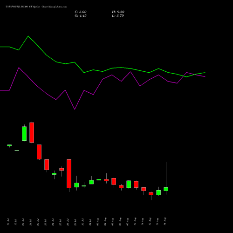Click the tall red candle above 21 Jul
Screen dimensions: 233x233
pos(32,132)
